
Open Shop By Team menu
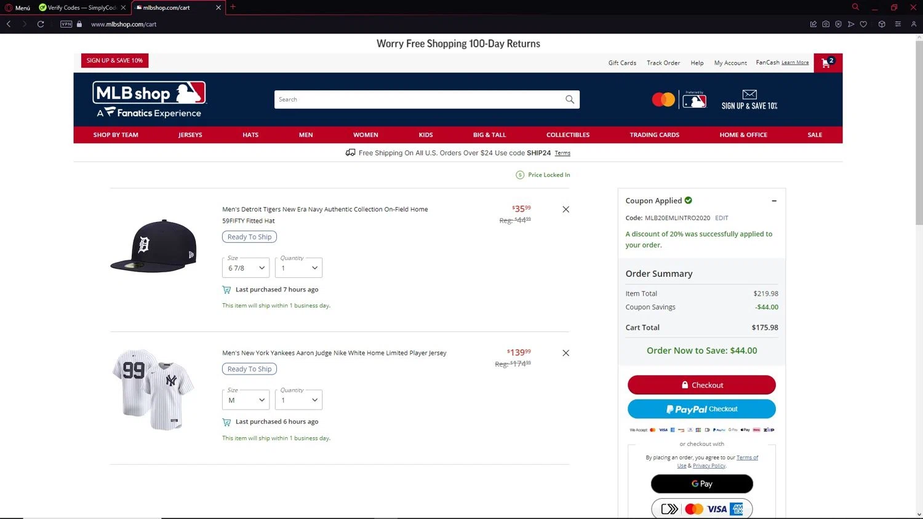(x=116, y=135)
